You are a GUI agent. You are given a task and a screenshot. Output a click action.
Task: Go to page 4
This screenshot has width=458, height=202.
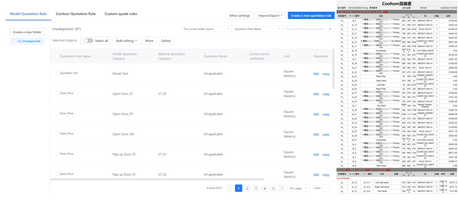coord(264,188)
